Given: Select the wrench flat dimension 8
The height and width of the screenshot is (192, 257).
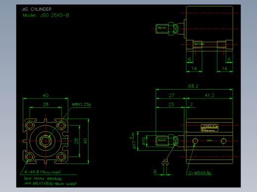Looking at the screenshot, I should pyautogui.click(x=155, y=172).
